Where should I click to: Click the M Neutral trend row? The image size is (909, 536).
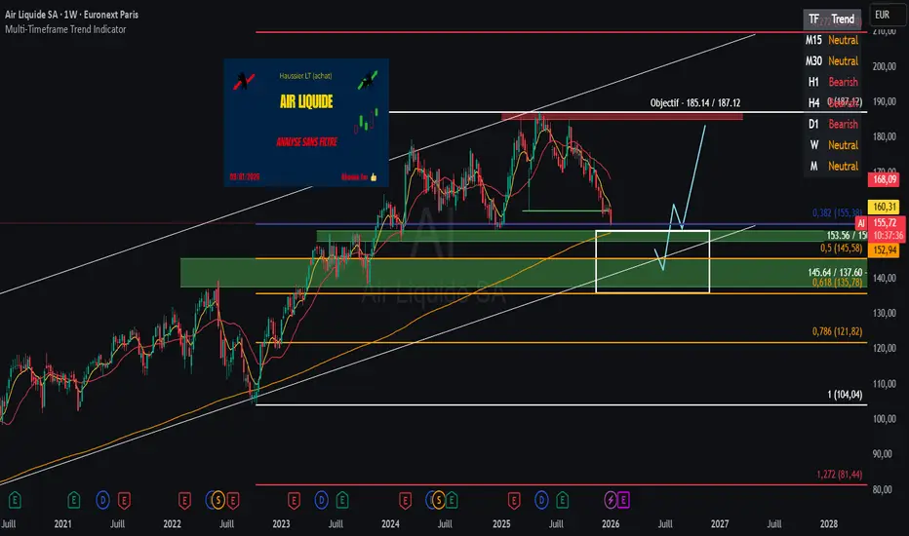(x=832, y=166)
